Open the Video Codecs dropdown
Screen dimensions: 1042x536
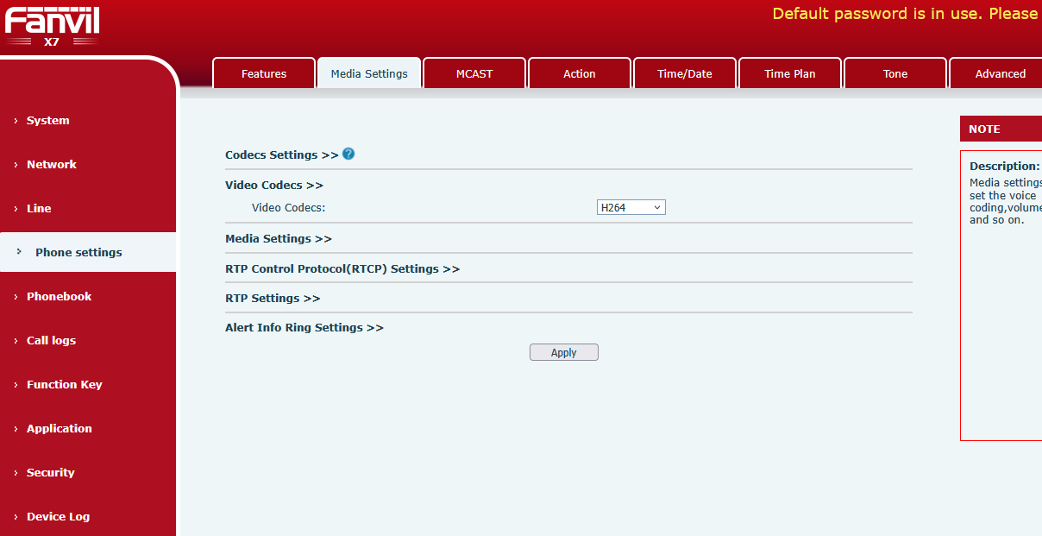[631, 208]
